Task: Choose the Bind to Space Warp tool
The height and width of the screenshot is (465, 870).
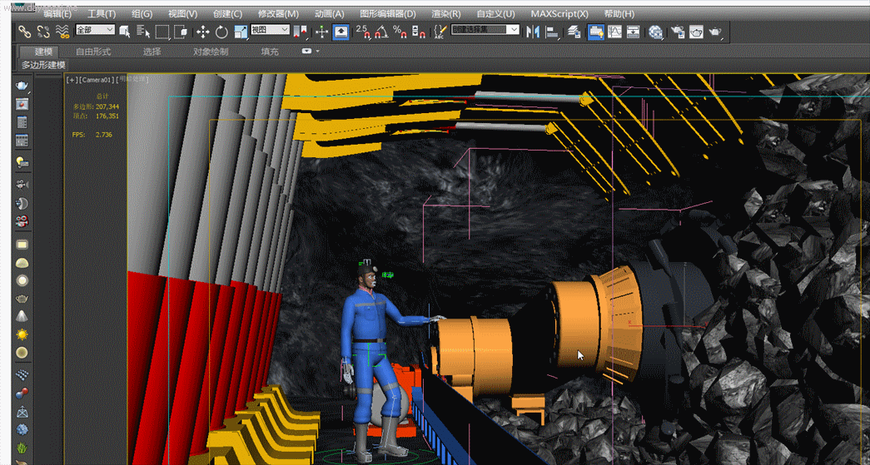Action: (62, 32)
